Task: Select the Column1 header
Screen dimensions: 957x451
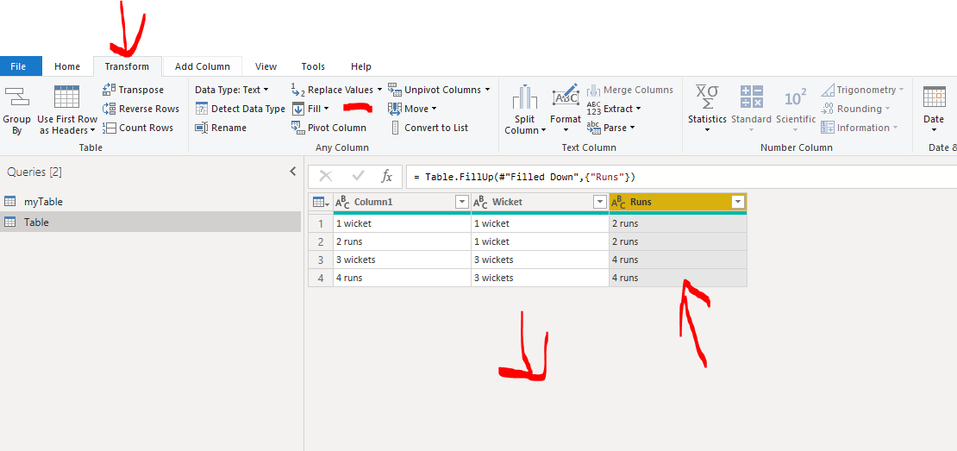Action: [402, 202]
